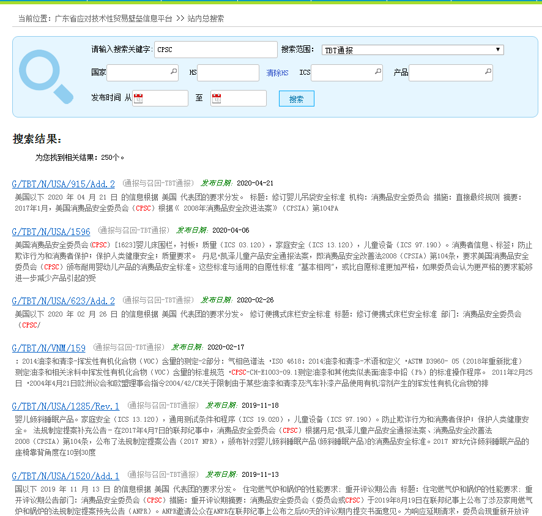Open the start date calendar icon
This screenshot has height=516, width=542.
point(138,99)
